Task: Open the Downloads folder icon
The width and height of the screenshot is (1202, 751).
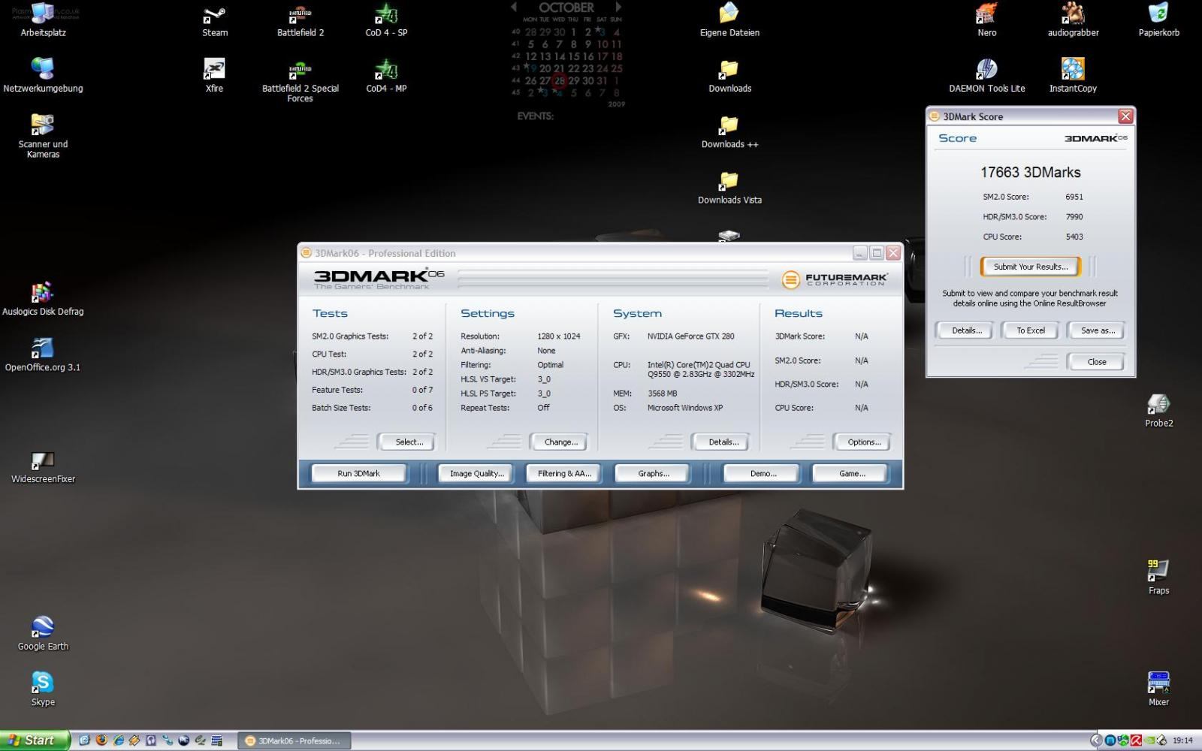Action: tap(729, 75)
